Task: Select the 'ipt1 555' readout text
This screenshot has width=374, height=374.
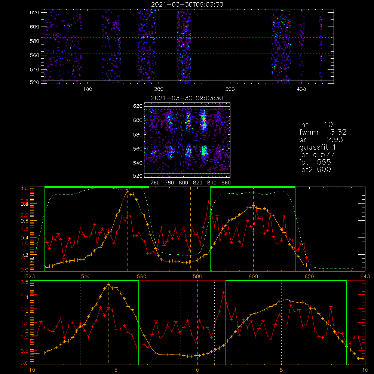Action: coord(315,162)
